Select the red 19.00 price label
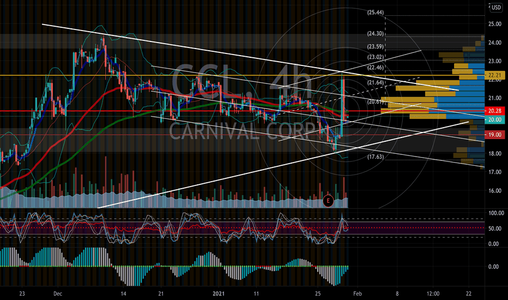 coord(495,135)
